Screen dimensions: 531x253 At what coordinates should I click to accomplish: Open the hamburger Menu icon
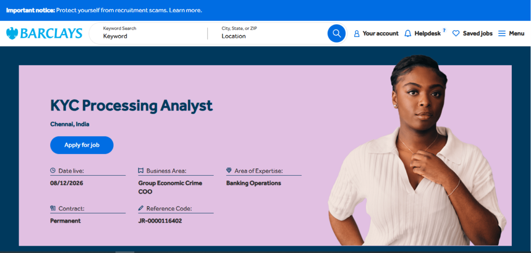click(x=502, y=34)
